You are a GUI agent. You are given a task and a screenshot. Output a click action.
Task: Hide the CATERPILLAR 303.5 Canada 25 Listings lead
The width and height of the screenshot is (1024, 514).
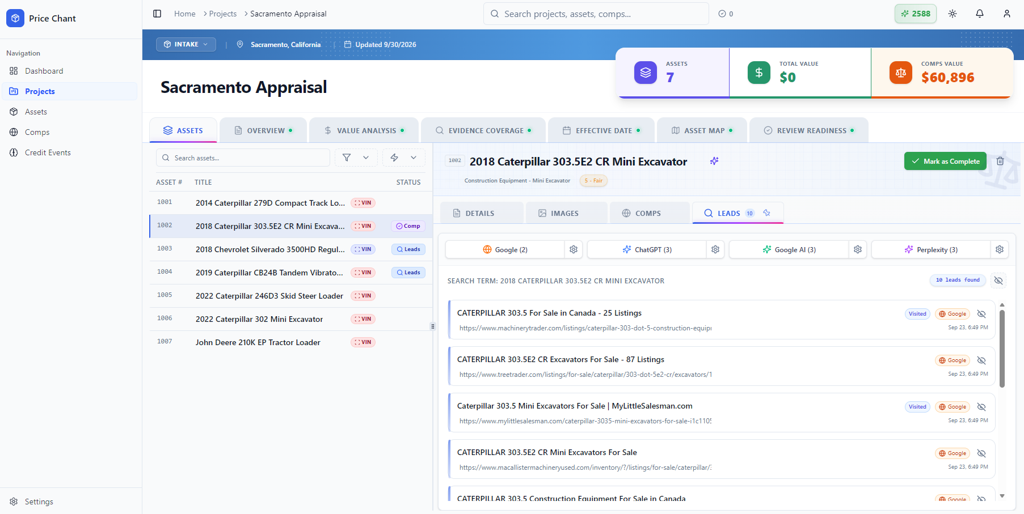(981, 314)
